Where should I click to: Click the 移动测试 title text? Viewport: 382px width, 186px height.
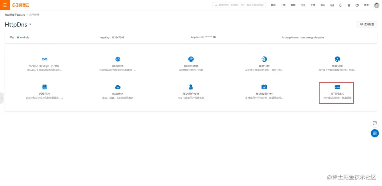coord(117,66)
